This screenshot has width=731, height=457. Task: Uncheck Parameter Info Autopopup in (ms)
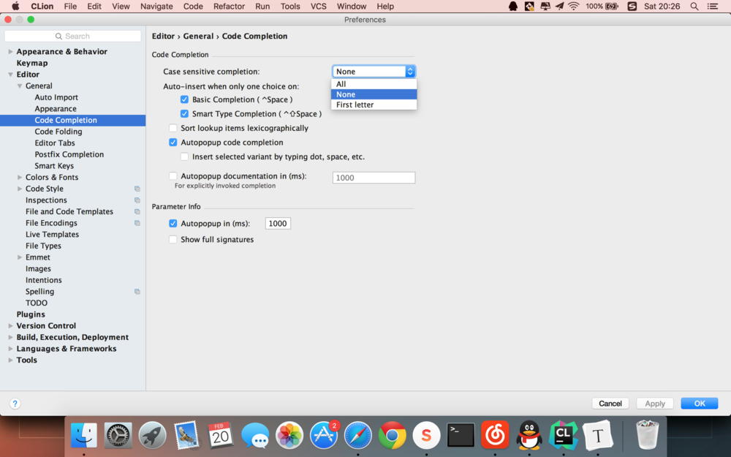[173, 223]
